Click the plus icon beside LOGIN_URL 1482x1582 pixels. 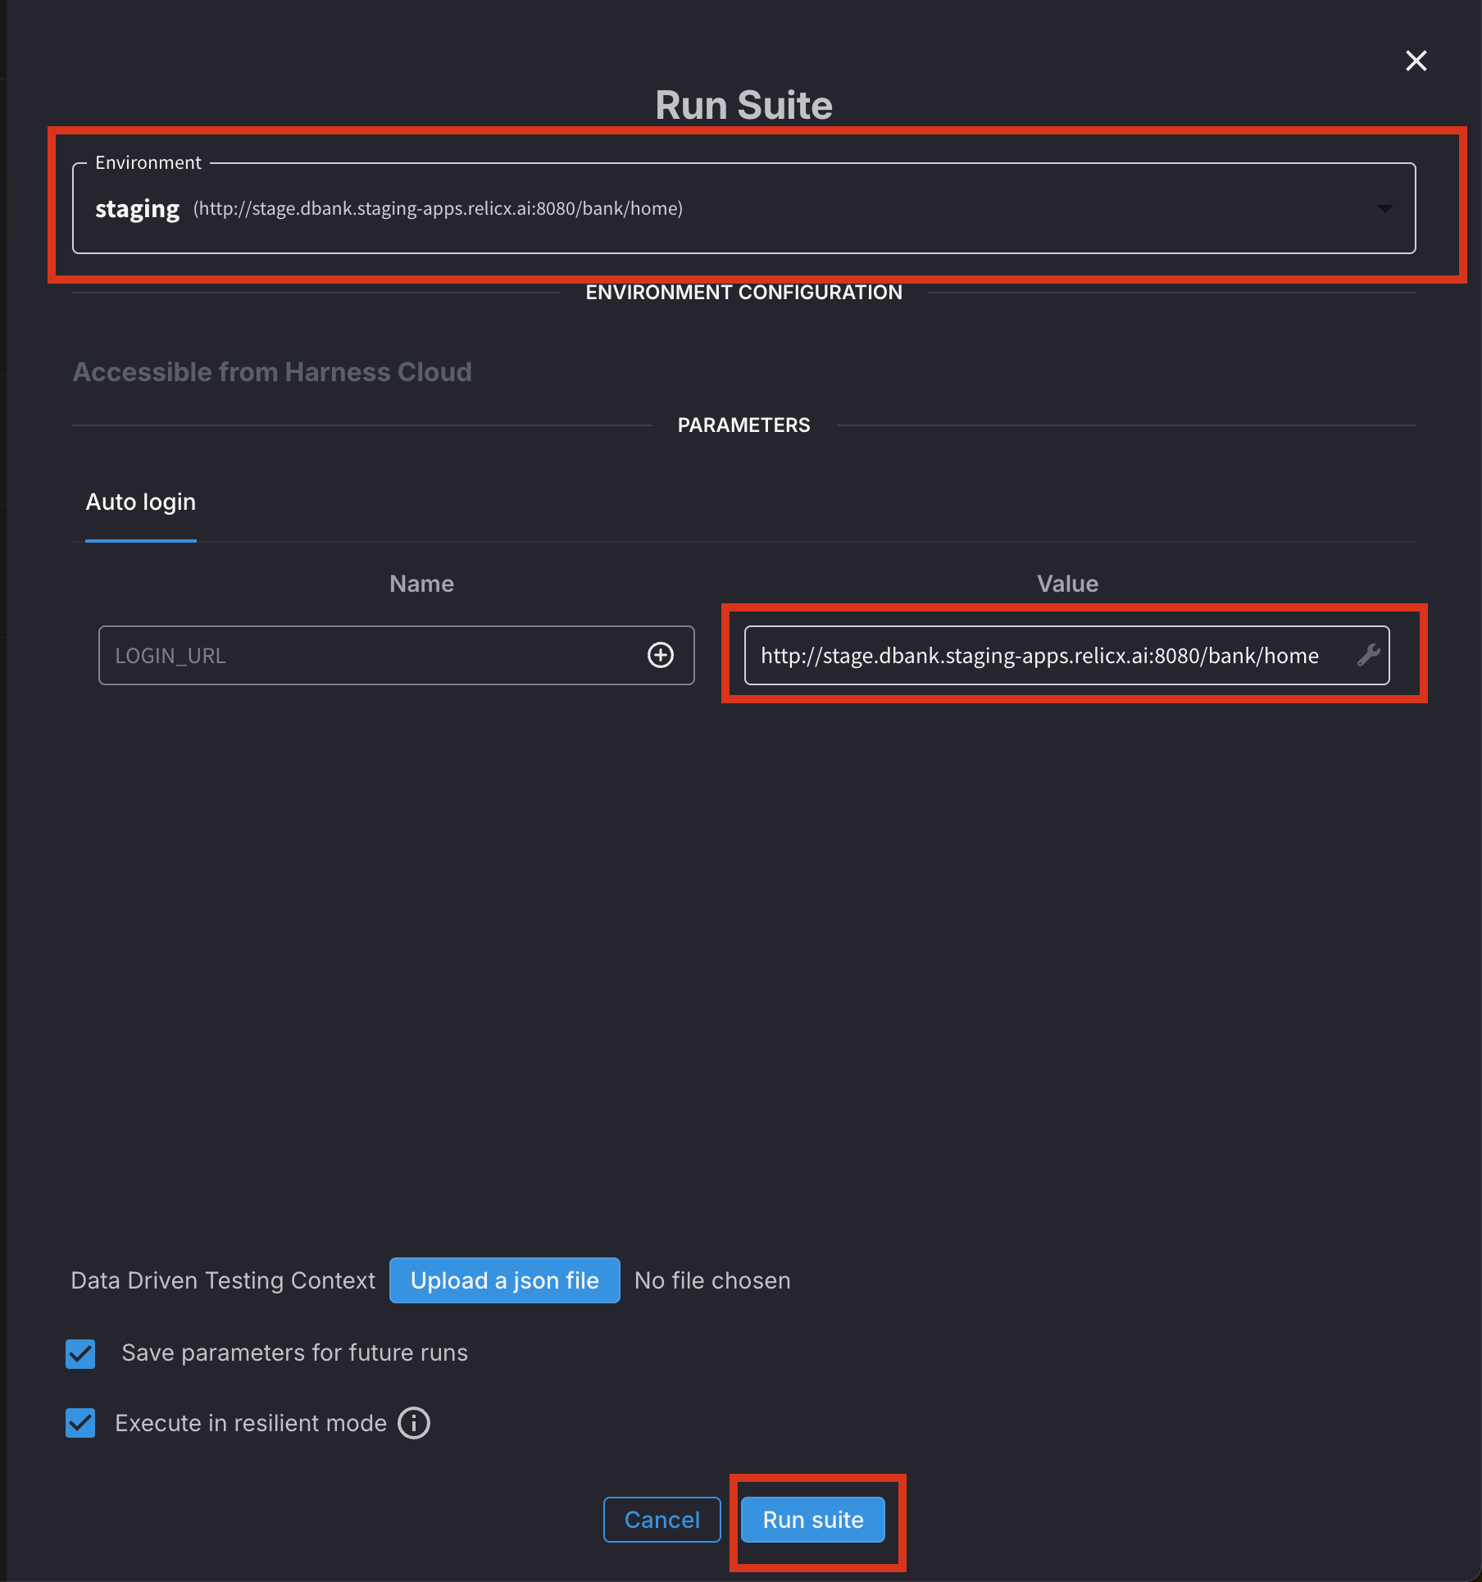tap(661, 655)
